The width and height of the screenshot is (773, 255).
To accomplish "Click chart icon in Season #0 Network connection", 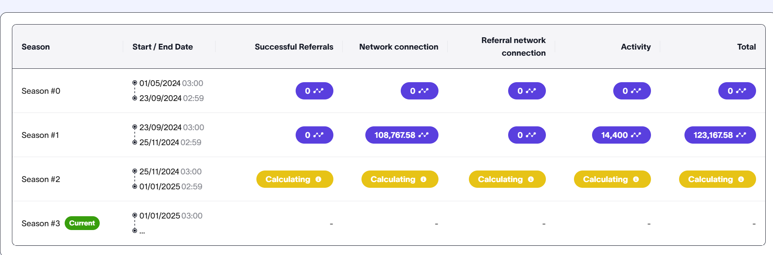I will click(x=423, y=91).
